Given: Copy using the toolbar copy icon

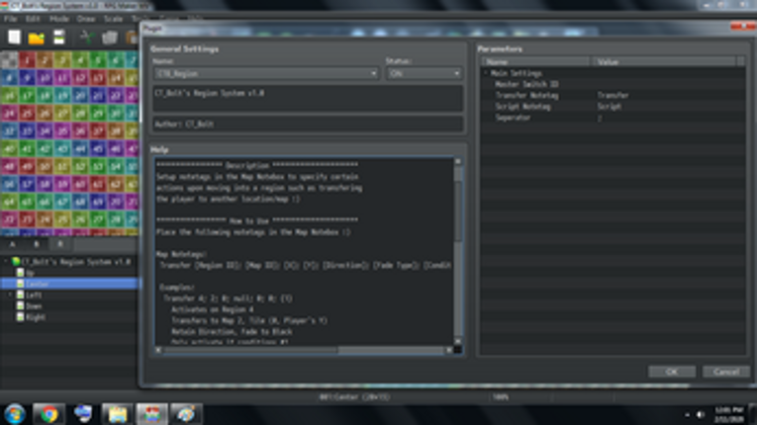Looking at the screenshot, I should point(110,38).
